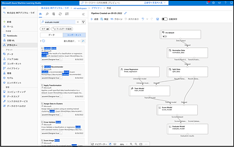Clear the evaluate model search text
Viewport: 234px width, 147px height.
click(78, 22)
